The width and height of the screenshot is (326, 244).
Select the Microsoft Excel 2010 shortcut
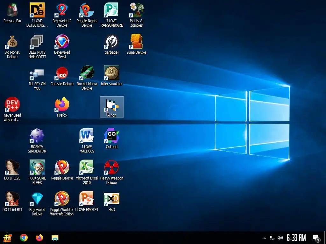pyautogui.click(x=87, y=167)
